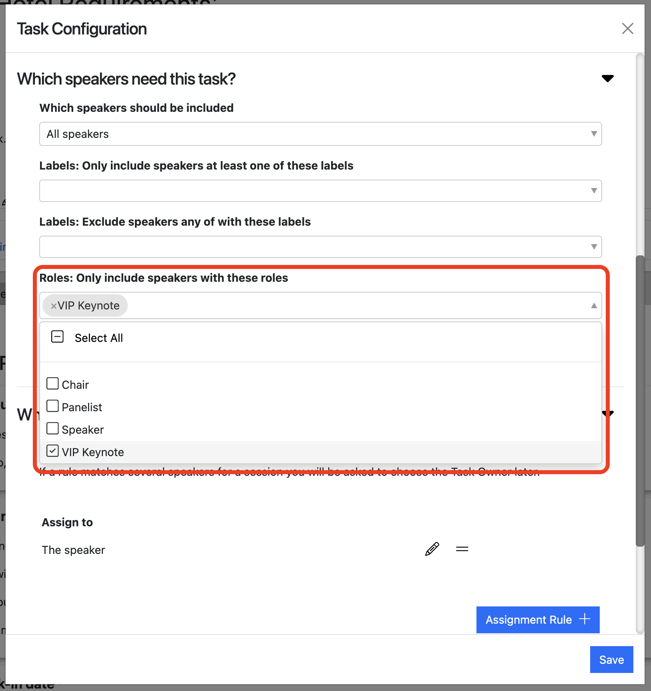Remove the VIP Keynote tag with its x
Viewport: 651px width, 691px height.
pyautogui.click(x=54, y=306)
